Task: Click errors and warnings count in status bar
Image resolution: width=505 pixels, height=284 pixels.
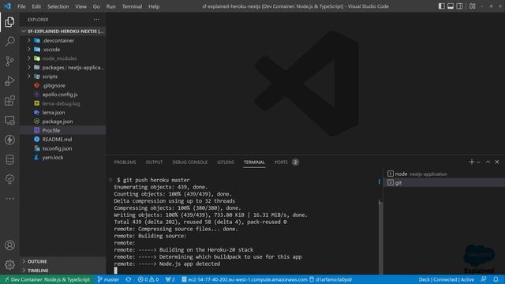Action: [148, 279]
